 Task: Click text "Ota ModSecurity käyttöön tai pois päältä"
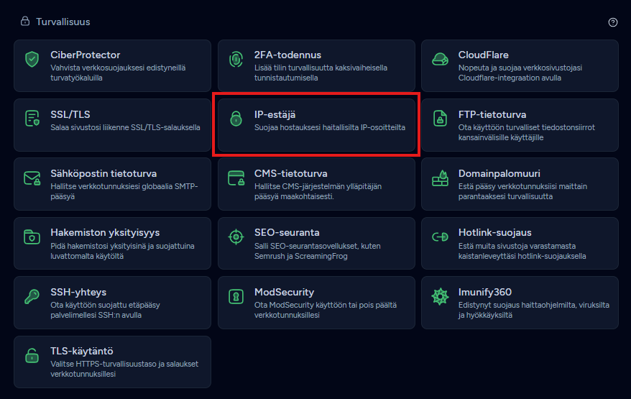pyautogui.click(x=325, y=306)
